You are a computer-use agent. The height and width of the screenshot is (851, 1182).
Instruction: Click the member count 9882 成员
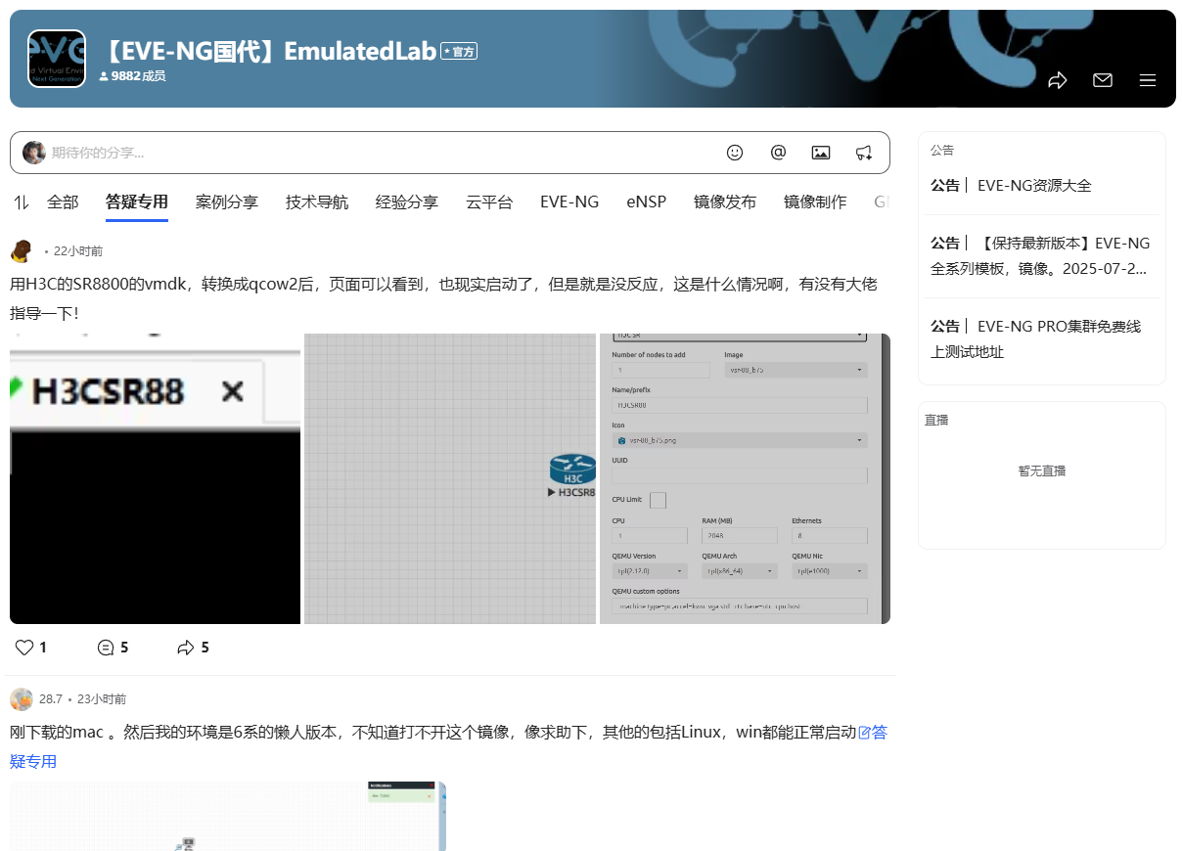coord(132,76)
